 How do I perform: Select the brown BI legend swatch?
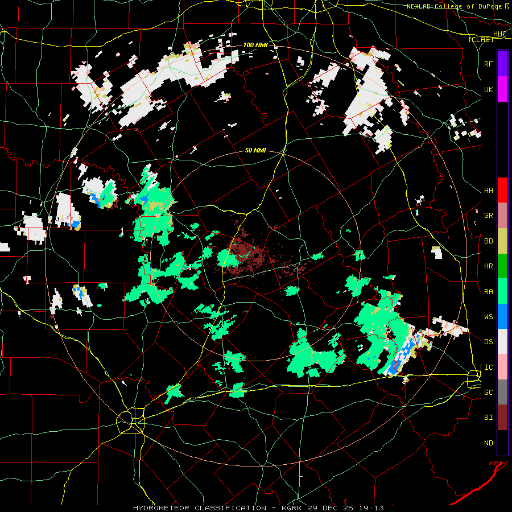(502, 418)
